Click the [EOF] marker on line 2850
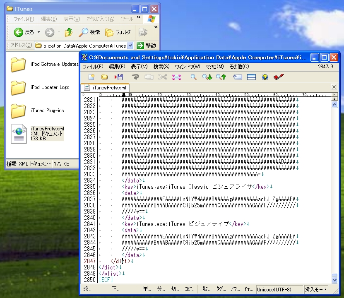The width and height of the screenshot is (344, 298). [x=106, y=280]
